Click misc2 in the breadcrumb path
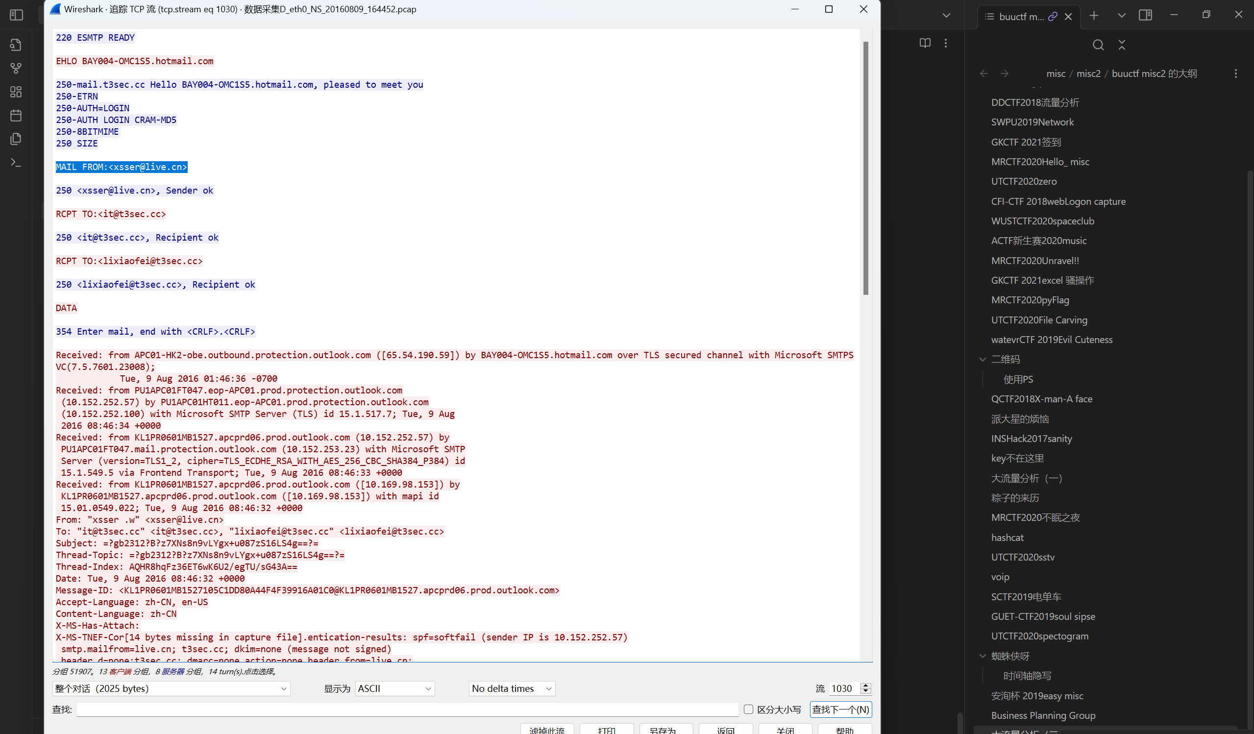The height and width of the screenshot is (734, 1254). 1088,73
